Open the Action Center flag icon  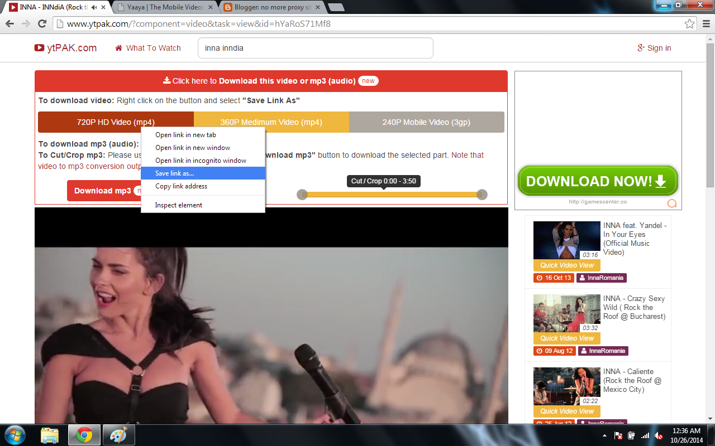[618, 435]
